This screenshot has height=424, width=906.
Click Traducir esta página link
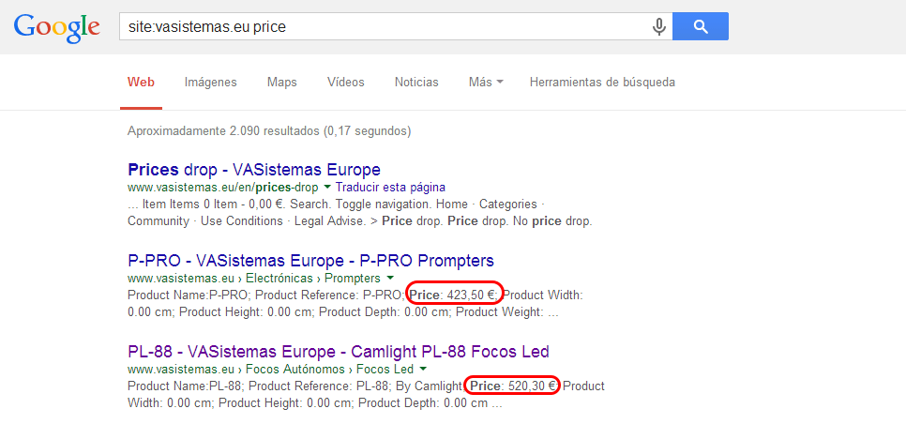pos(390,188)
